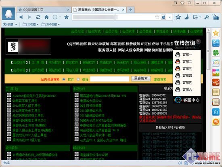222x167 pixels.
Task: Close the QQ浏览器主页 tab
Action: tap(68, 10)
